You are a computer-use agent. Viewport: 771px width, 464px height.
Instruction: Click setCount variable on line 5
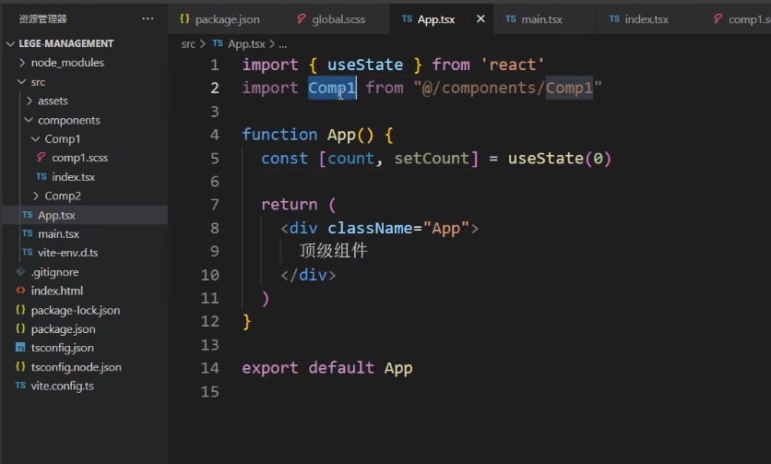[x=432, y=159]
